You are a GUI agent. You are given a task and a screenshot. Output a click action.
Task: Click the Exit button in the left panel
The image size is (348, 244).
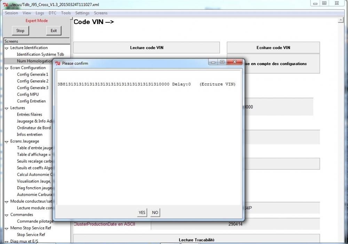point(54,31)
